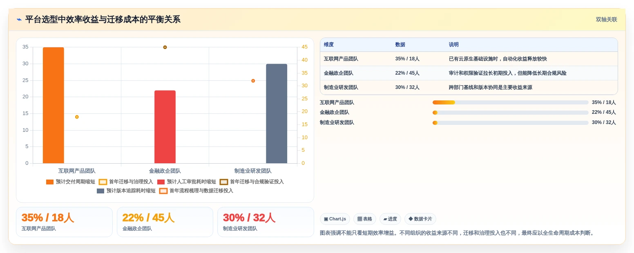Click the chart title 平台选型中效率收益与迁移成本的平衡关系
This screenshot has height=253, width=634.
click(103, 20)
